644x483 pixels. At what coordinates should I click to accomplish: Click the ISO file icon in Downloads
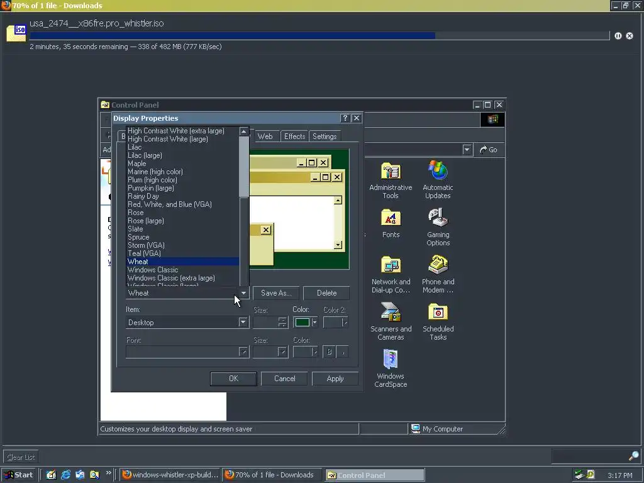[16, 33]
